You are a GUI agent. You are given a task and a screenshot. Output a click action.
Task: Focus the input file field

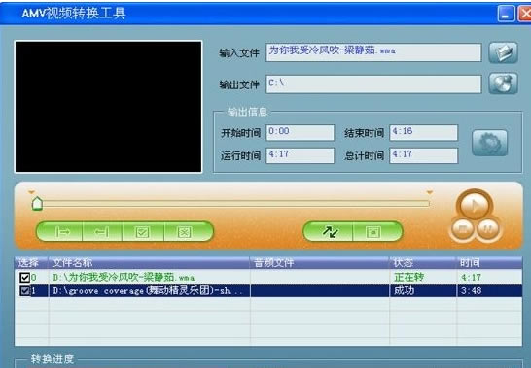373,52
